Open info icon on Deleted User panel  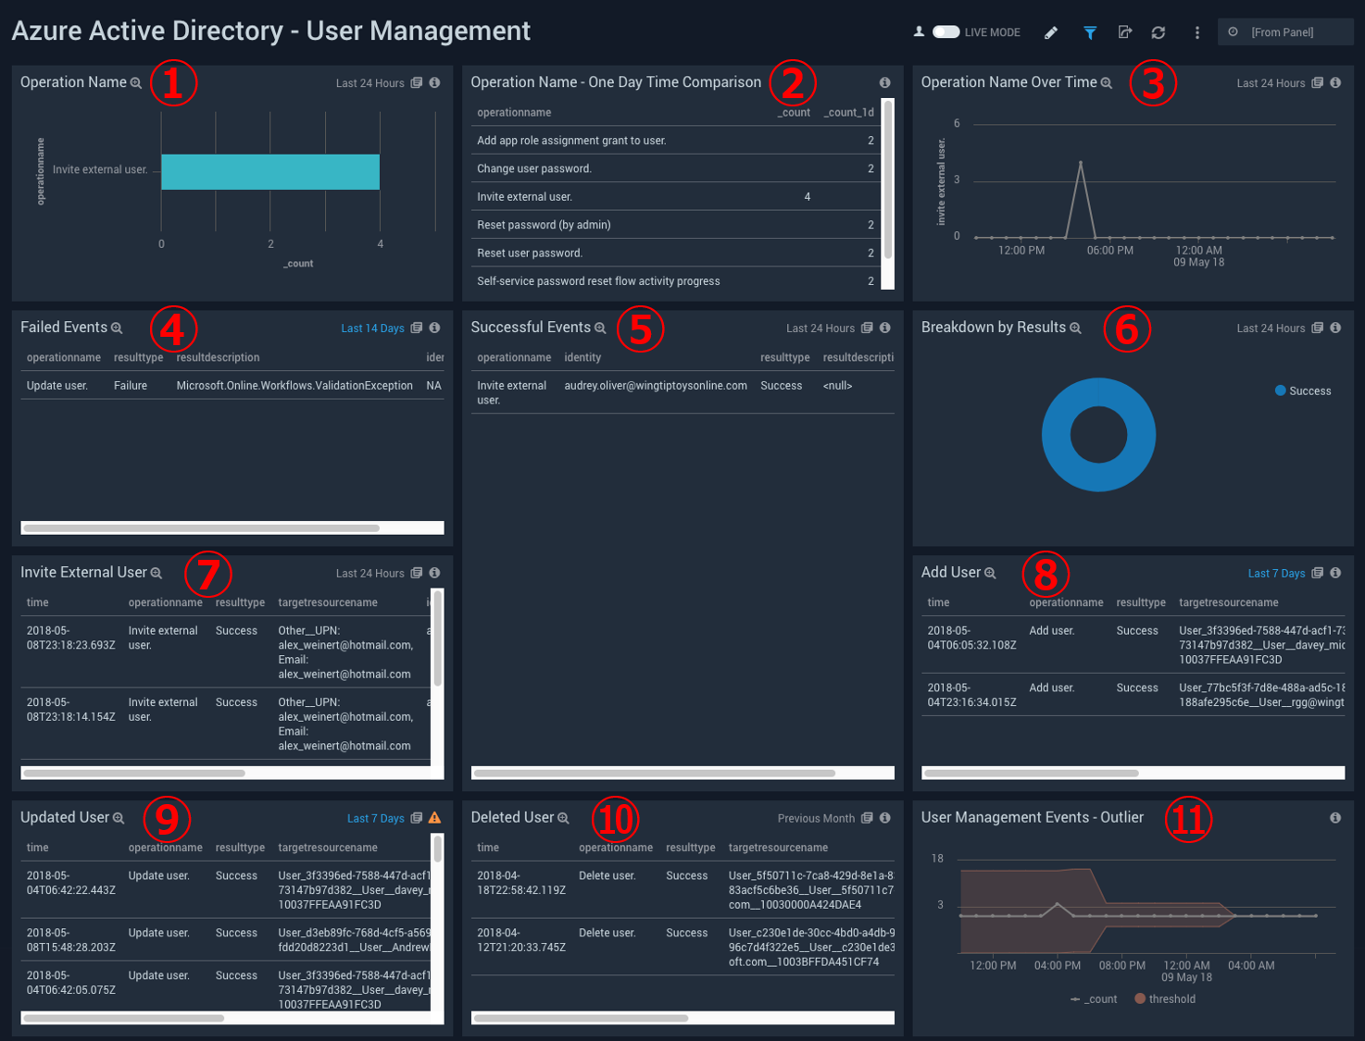tap(884, 819)
